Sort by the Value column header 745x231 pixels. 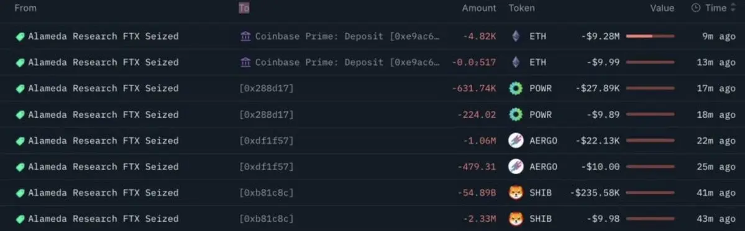pos(662,8)
